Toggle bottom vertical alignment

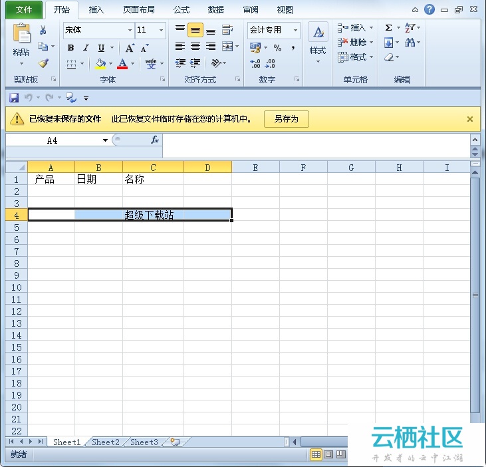211,31
